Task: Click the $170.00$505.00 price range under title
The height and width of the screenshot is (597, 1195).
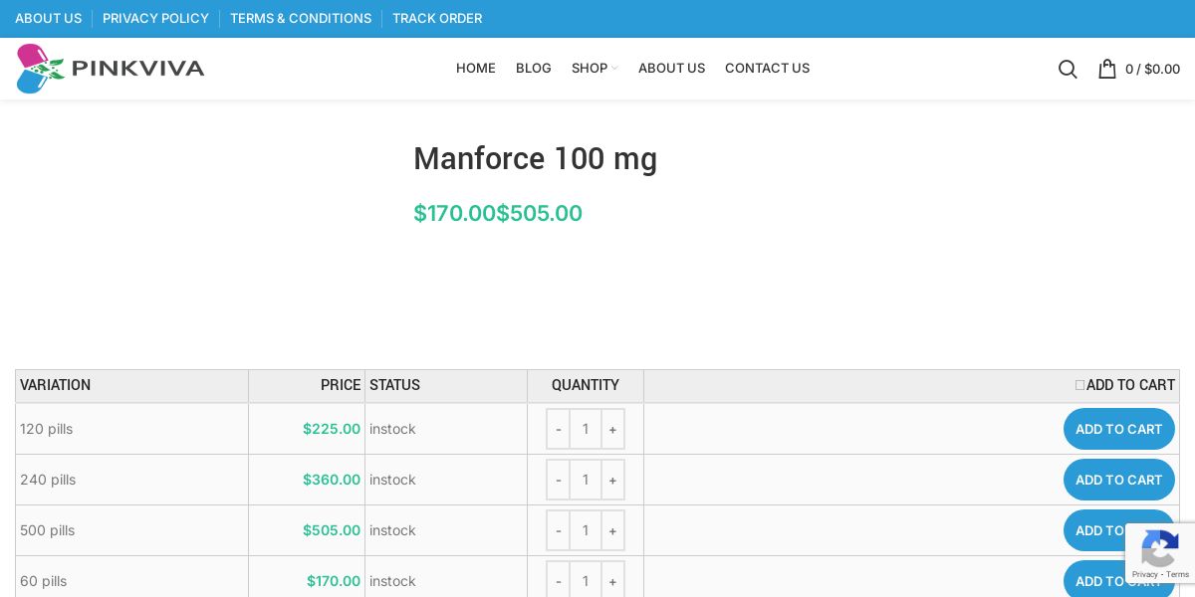Action: point(498,213)
